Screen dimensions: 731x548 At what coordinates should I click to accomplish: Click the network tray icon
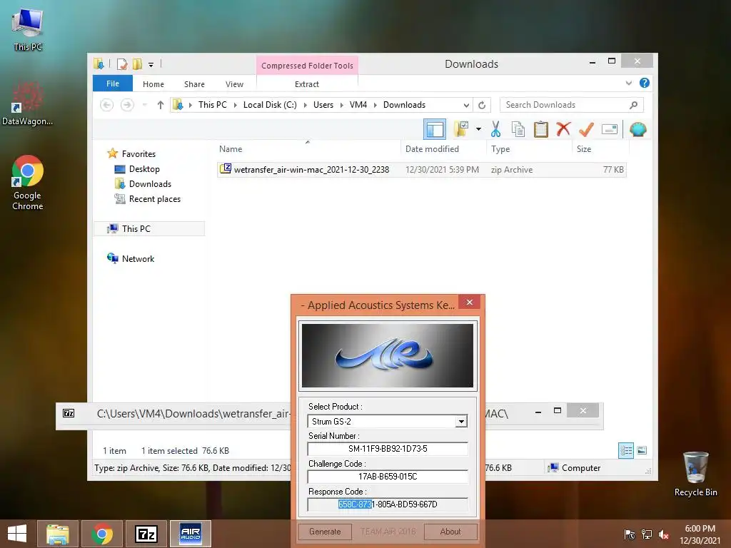point(647,534)
